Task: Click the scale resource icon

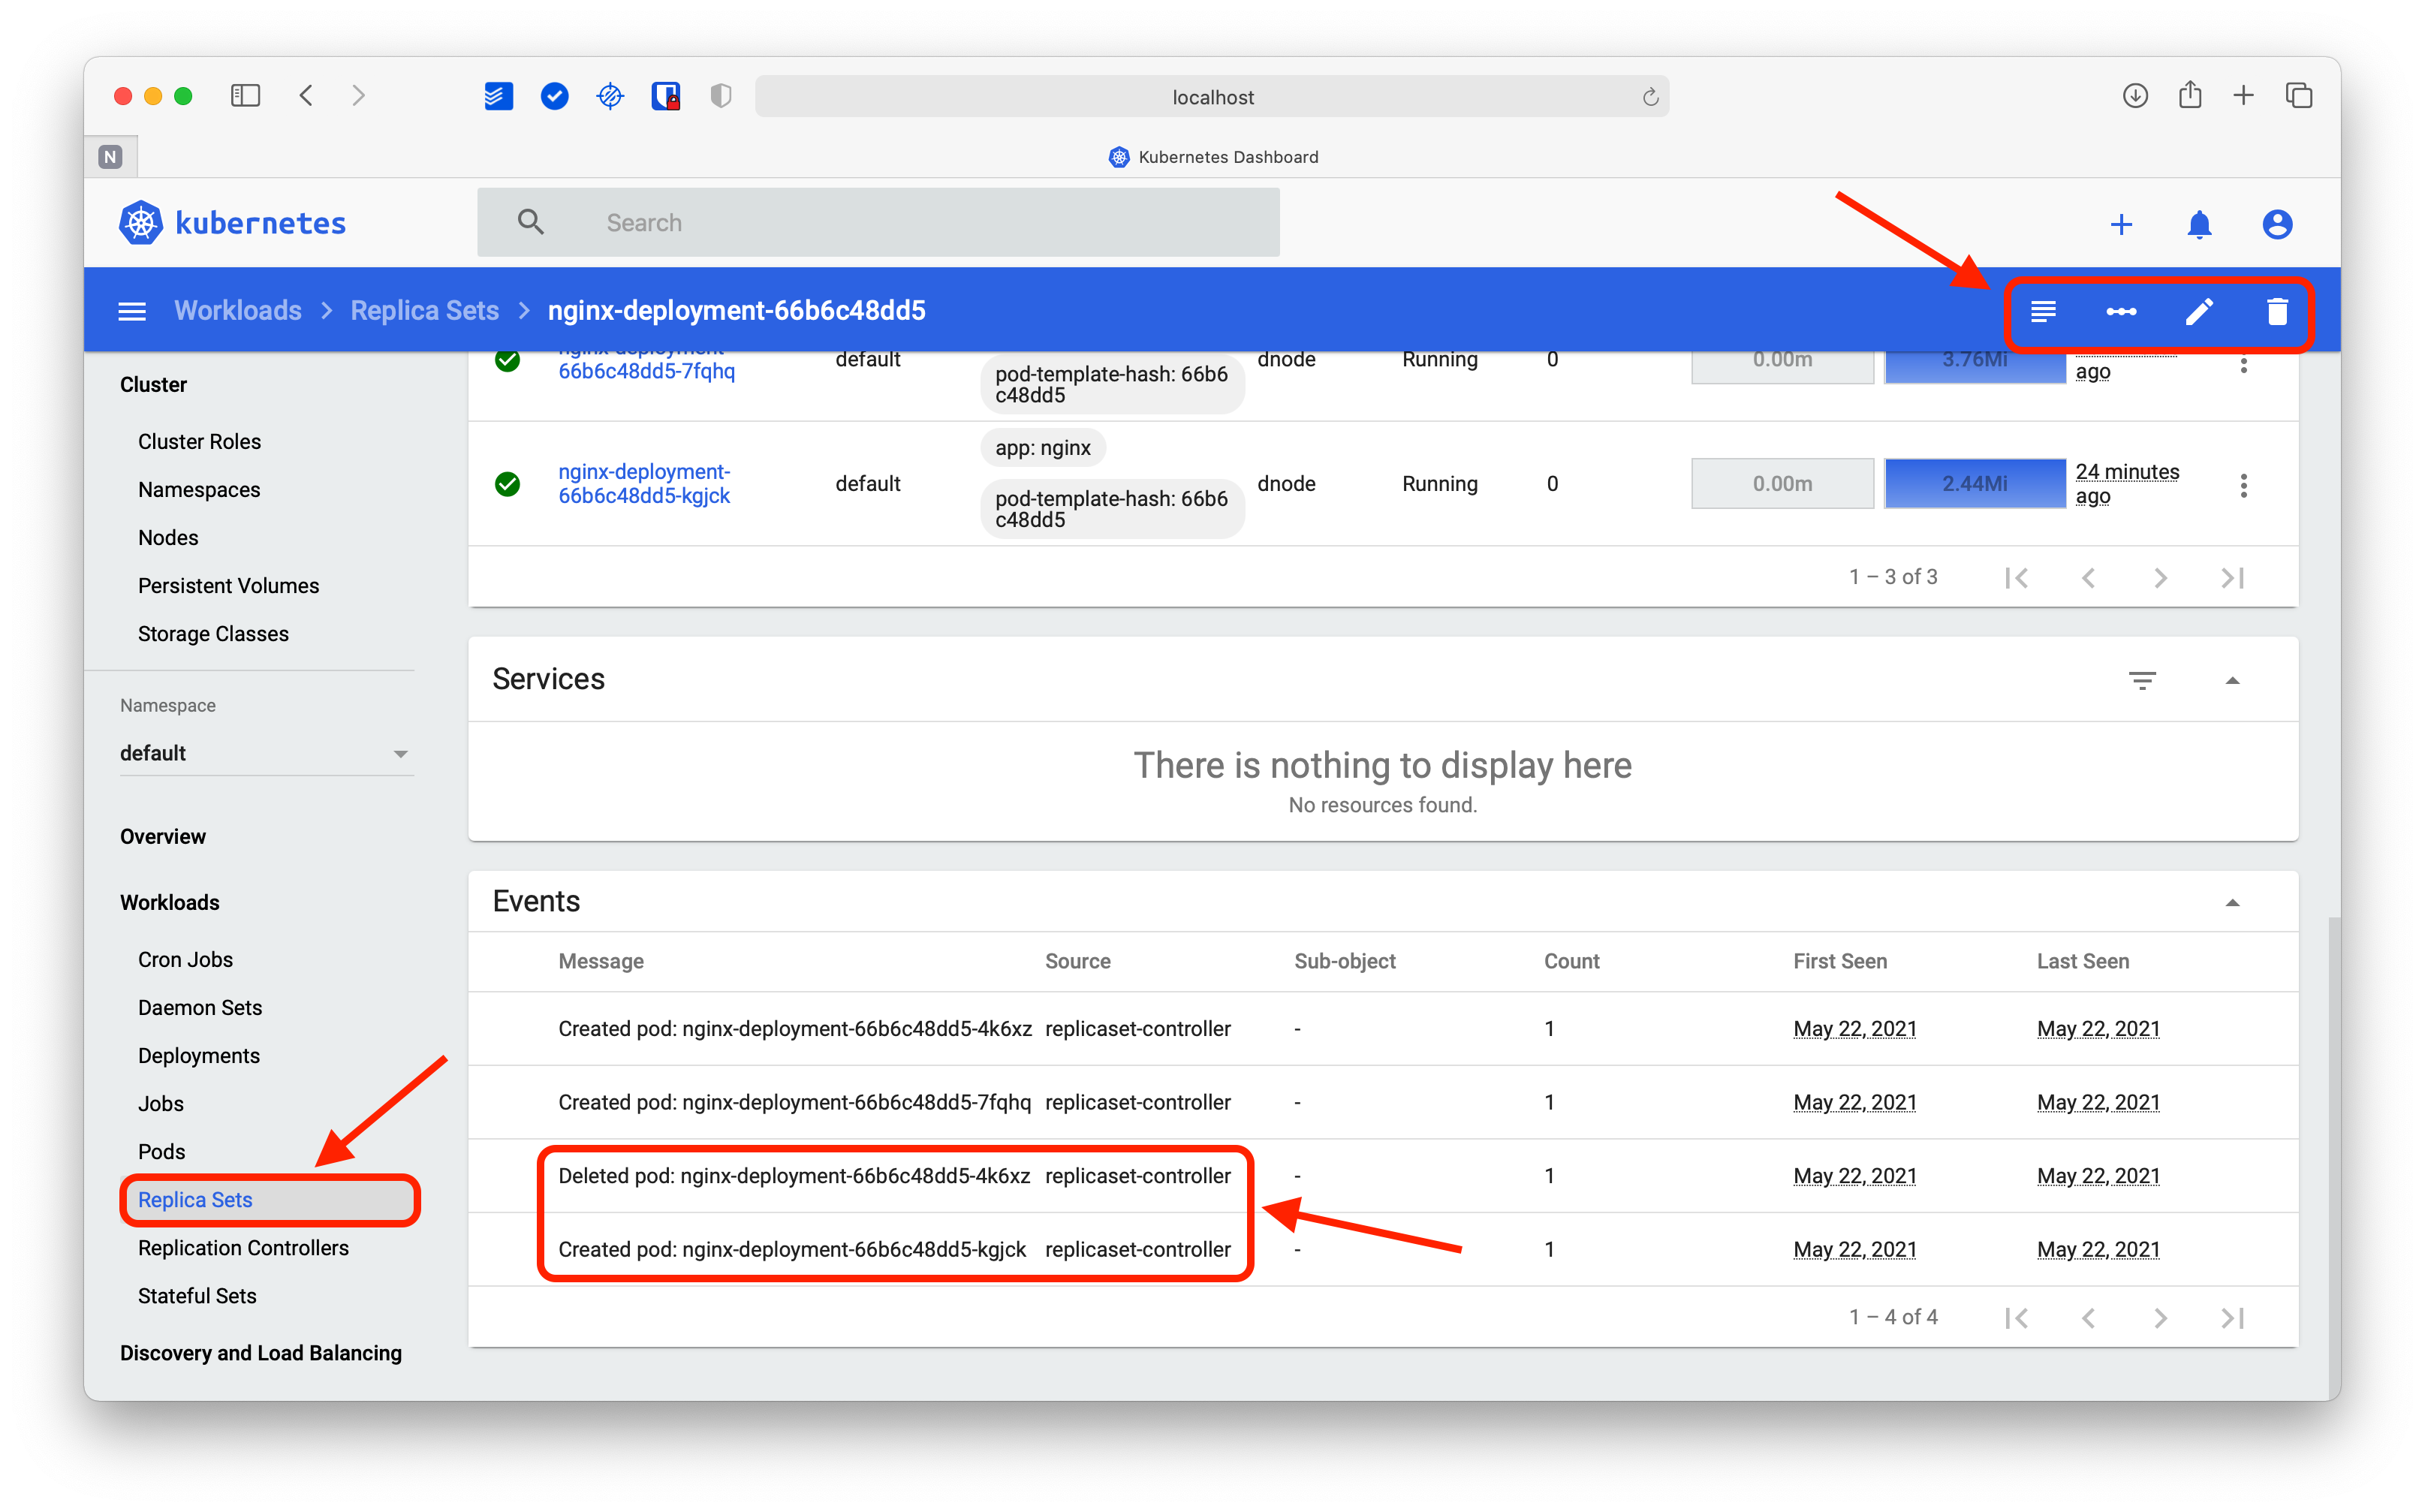Action: 2121,312
